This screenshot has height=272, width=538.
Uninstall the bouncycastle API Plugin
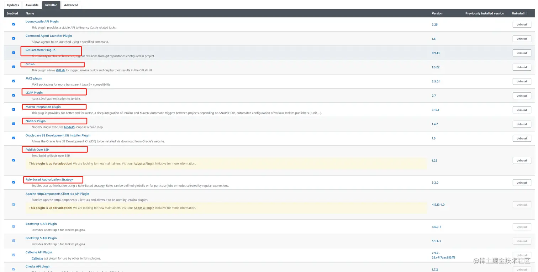coord(522,25)
